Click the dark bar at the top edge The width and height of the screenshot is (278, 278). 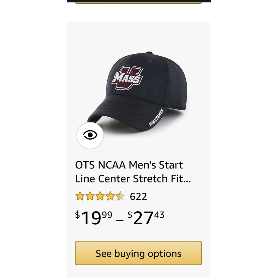coord(139,1)
